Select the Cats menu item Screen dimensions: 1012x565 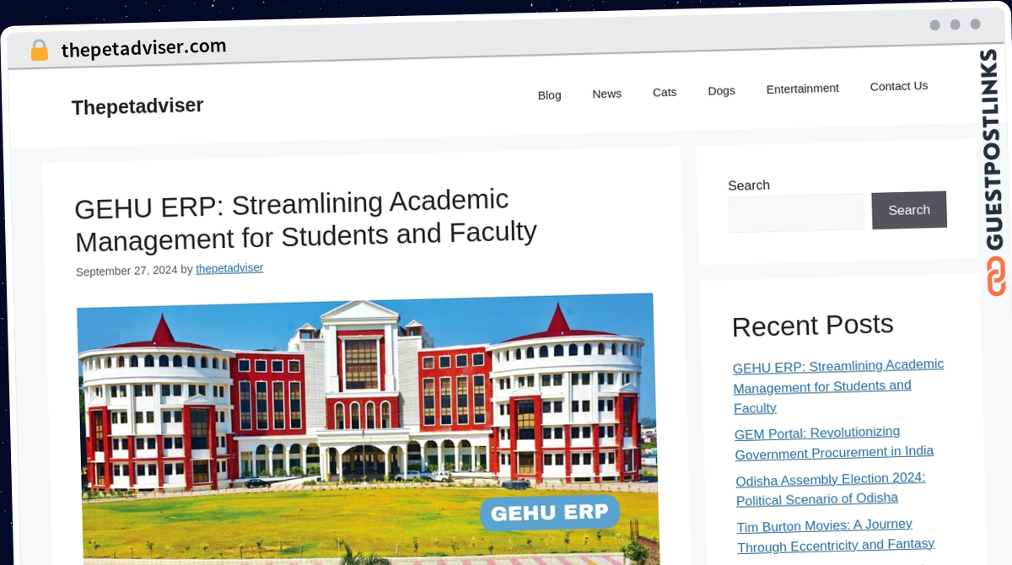click(x=665, y=92)
